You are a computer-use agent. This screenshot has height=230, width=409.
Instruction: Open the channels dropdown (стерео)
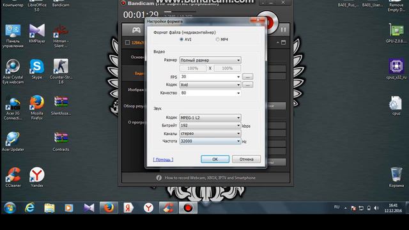[x=210, y=134]
